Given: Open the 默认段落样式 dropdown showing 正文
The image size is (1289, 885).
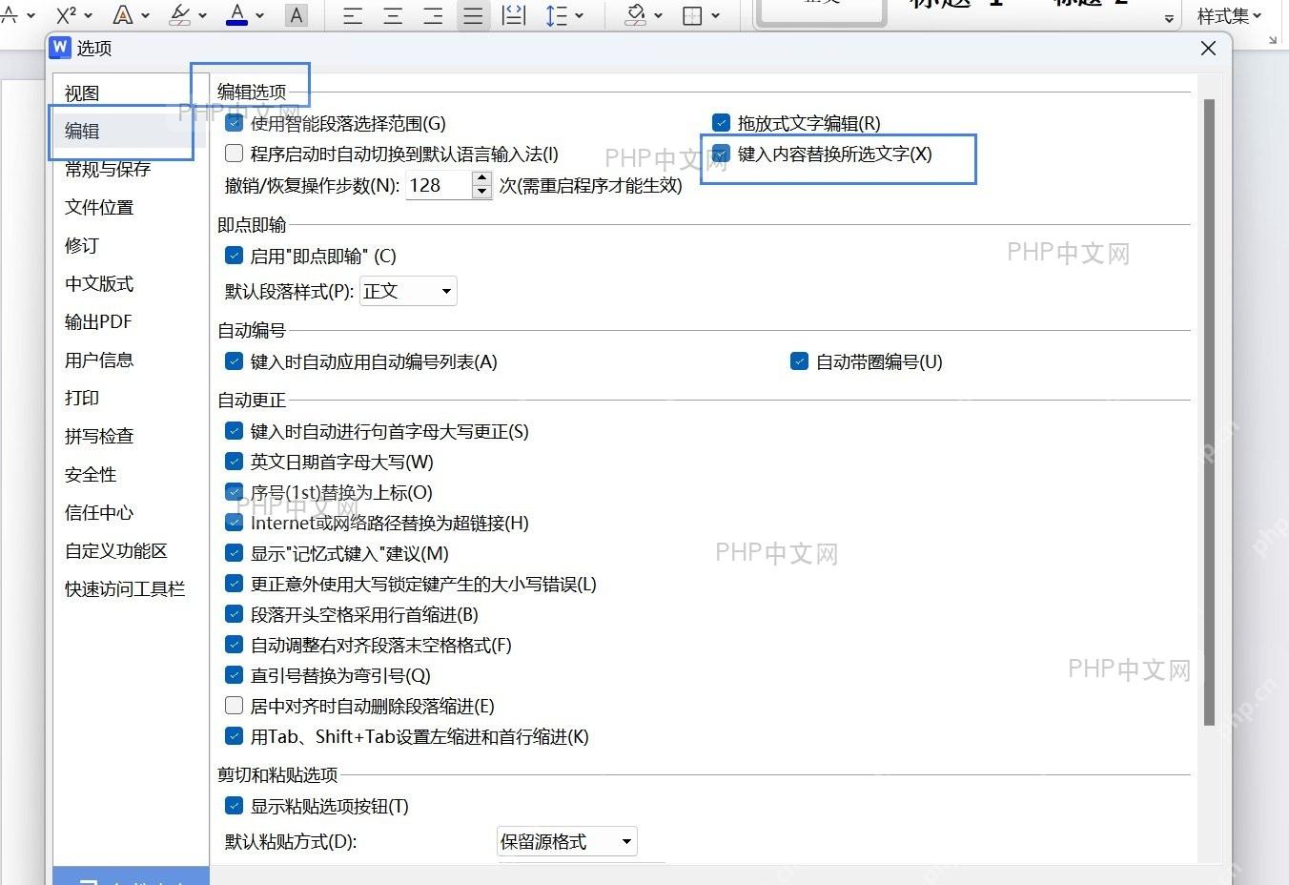Looking at the screenshot, I should pyautogui.click(x=408, y=291).
